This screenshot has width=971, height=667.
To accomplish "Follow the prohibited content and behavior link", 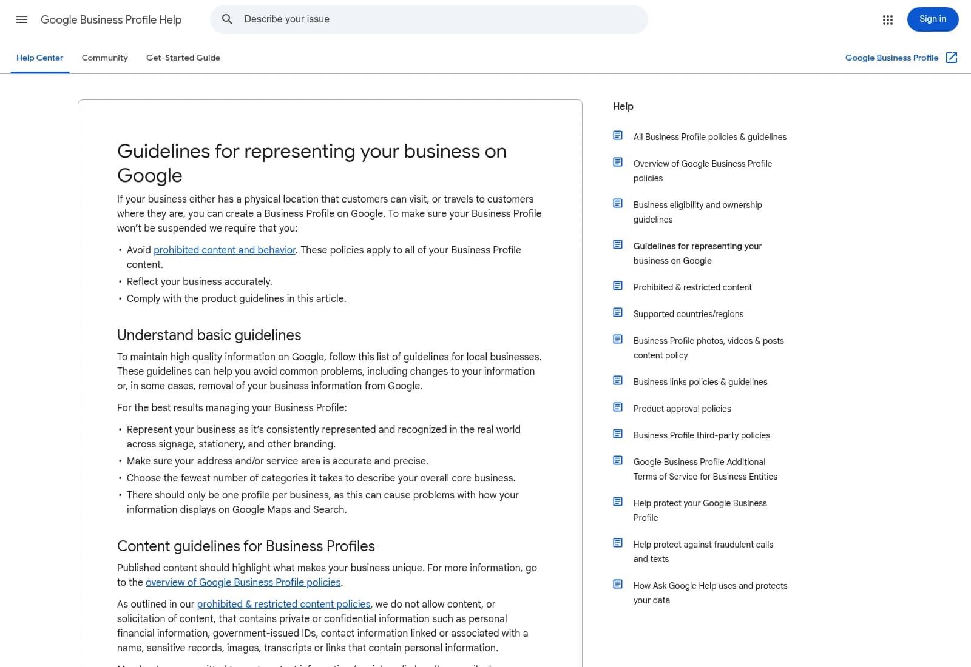I will point(225,250).
